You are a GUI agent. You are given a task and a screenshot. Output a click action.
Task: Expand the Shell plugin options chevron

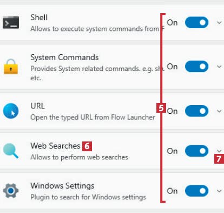coord(219,23)
